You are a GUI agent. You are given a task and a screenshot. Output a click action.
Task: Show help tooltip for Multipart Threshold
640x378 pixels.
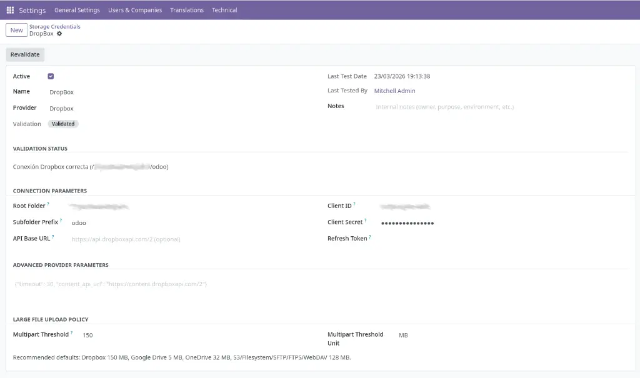pyautogui.click(x=72, y=333)
